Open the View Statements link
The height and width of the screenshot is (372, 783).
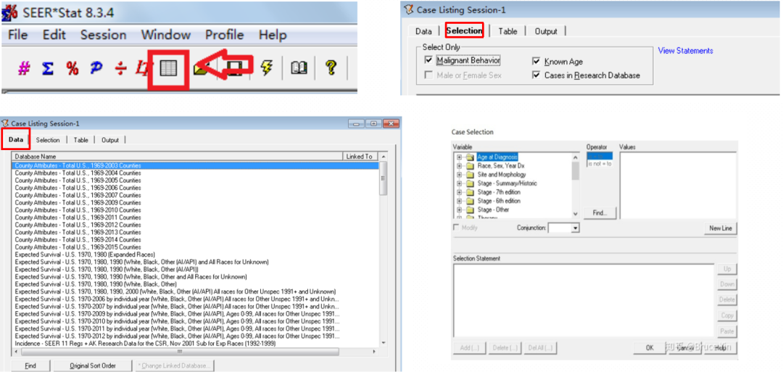[685, 51]
